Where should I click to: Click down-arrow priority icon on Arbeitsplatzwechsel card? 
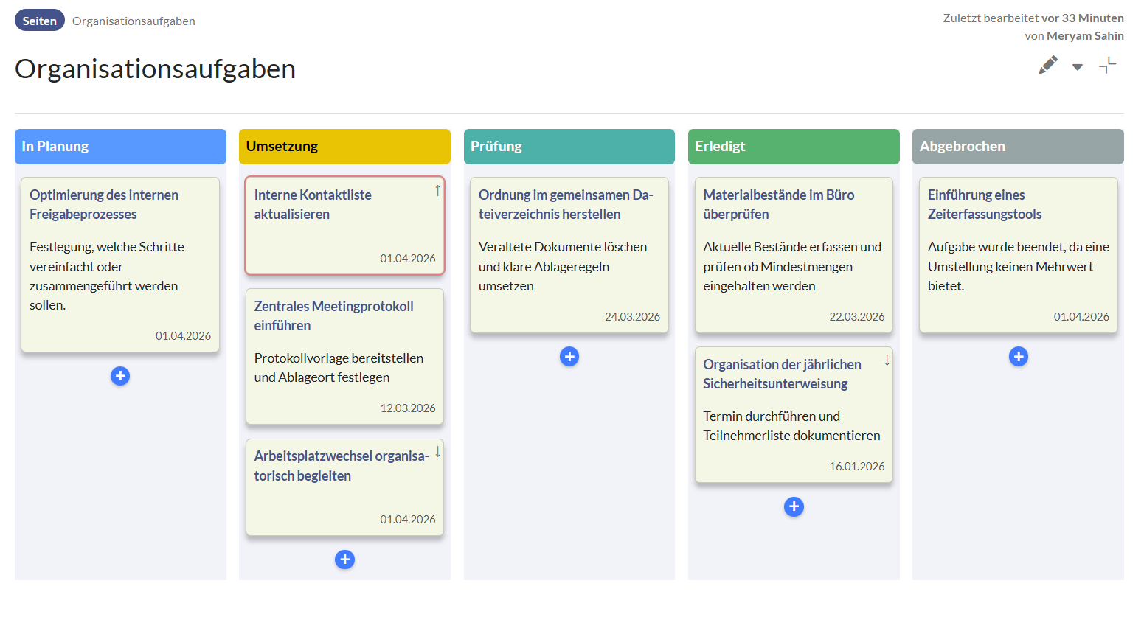(437, 452)
